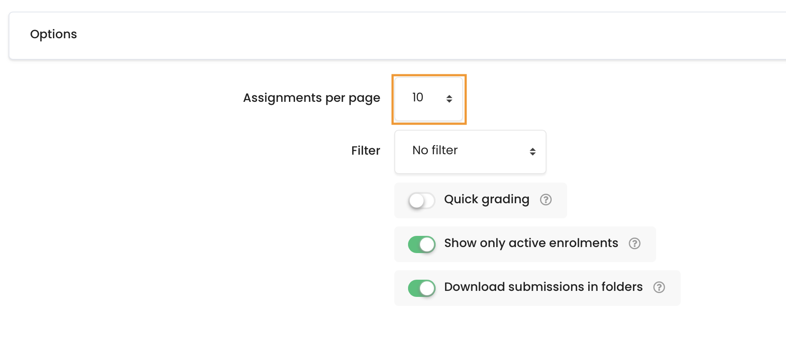Click the Show only active enrolments label

(x=531, y=243)
